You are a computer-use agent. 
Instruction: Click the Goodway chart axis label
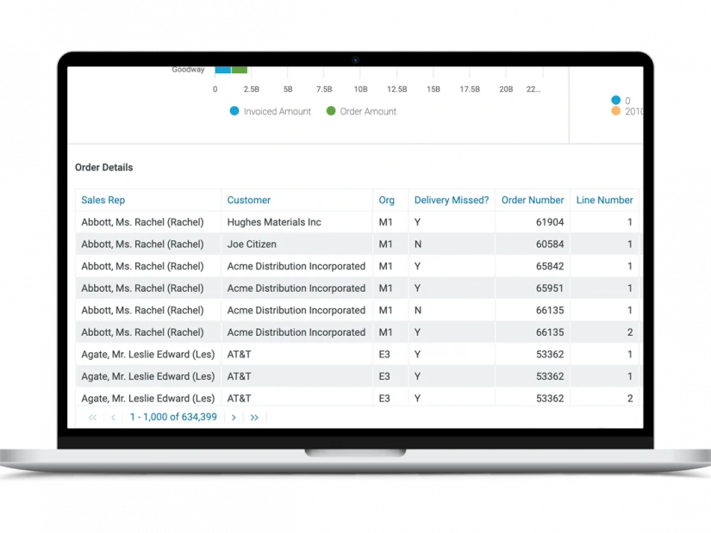[188, 70]
